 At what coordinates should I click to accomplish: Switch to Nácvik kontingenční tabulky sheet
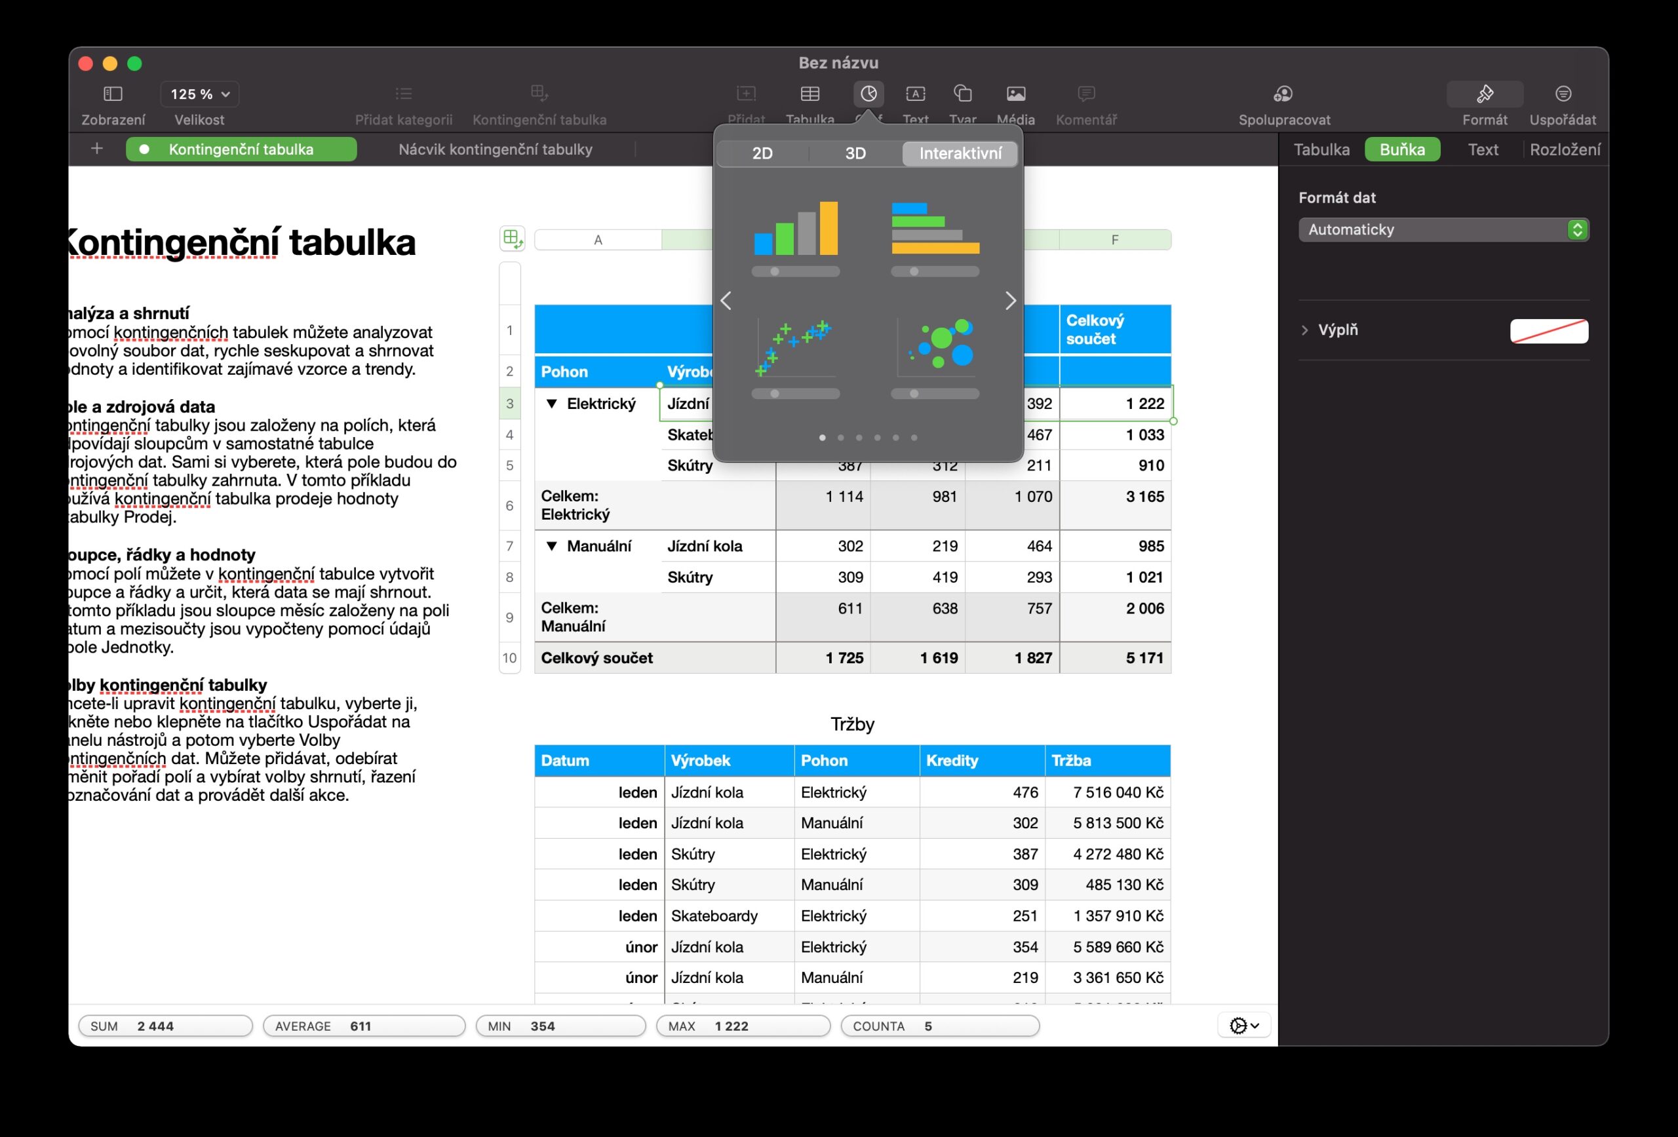click(496, 149)
